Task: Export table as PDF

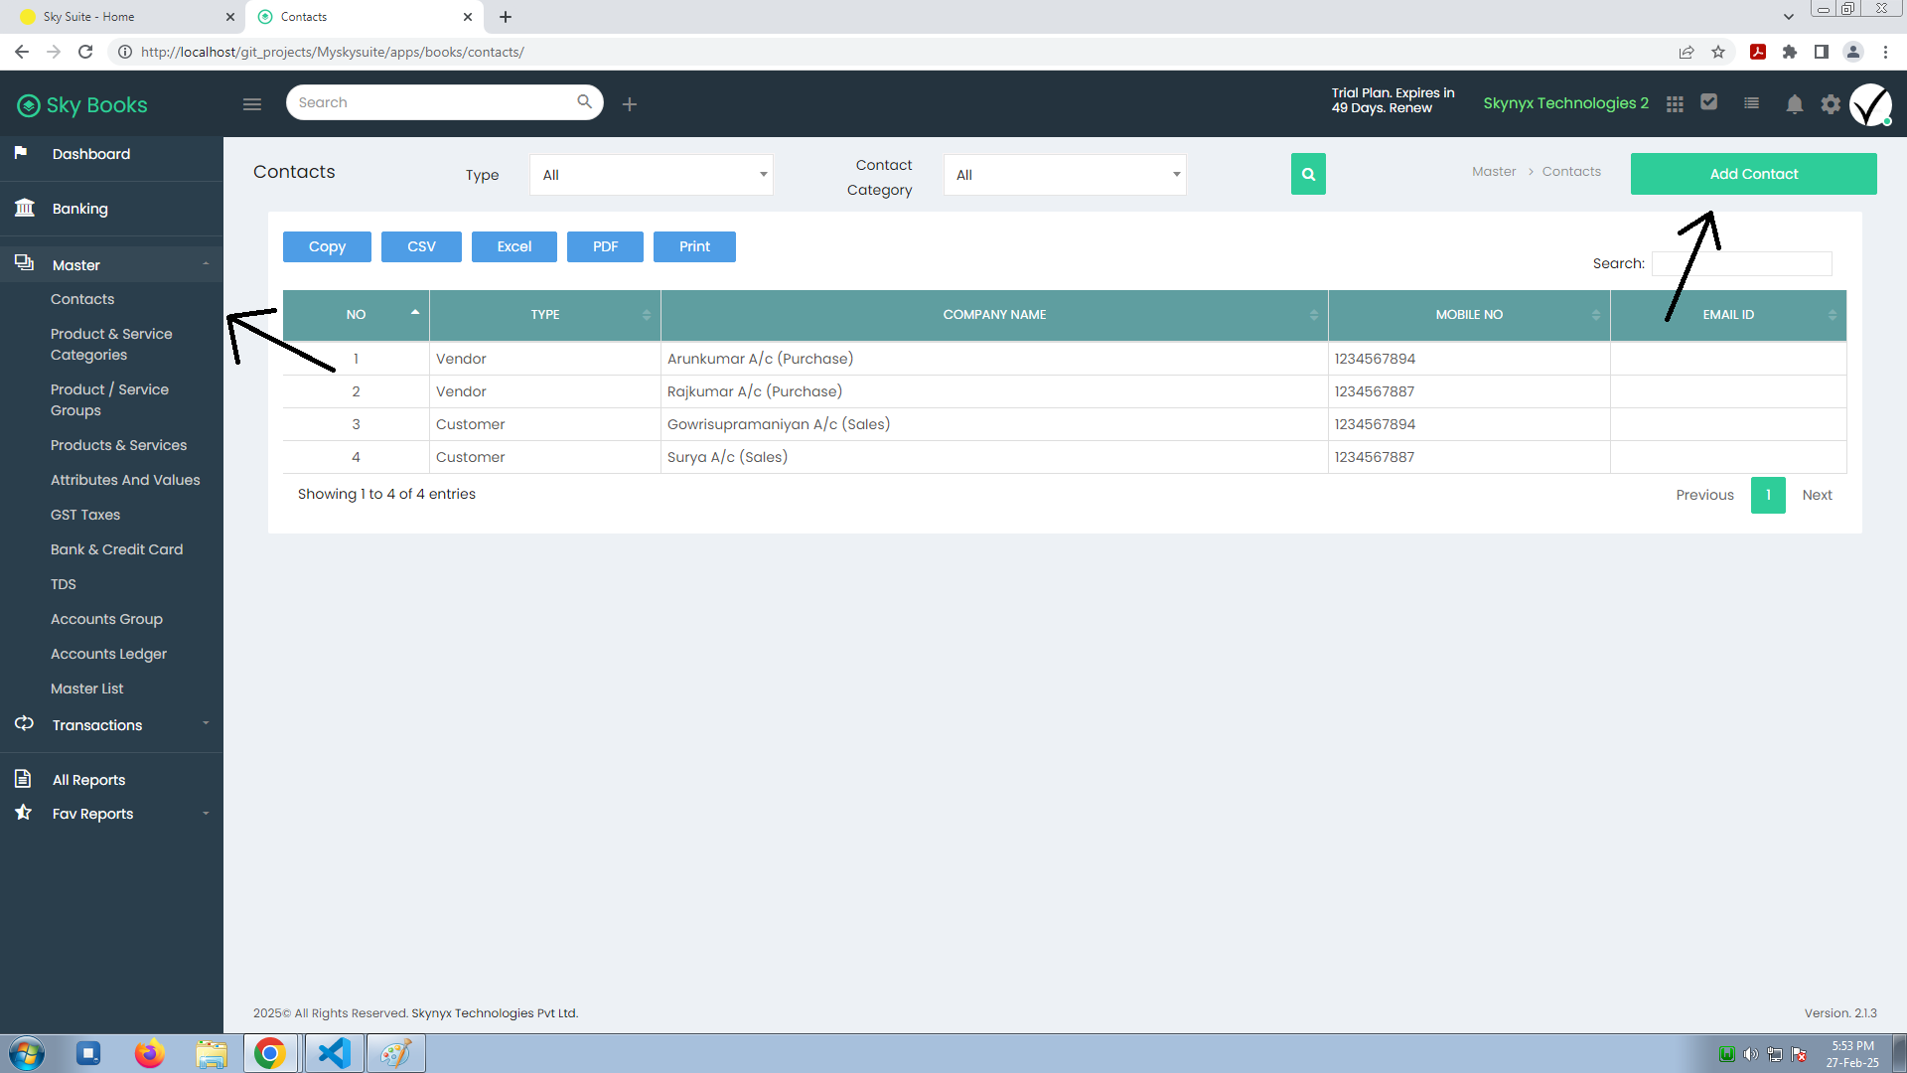Action: [x=605, y=246]
